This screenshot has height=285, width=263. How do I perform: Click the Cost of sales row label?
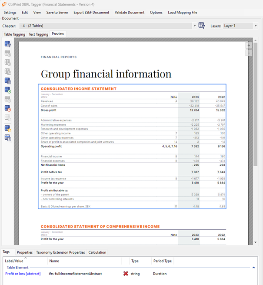49,106
